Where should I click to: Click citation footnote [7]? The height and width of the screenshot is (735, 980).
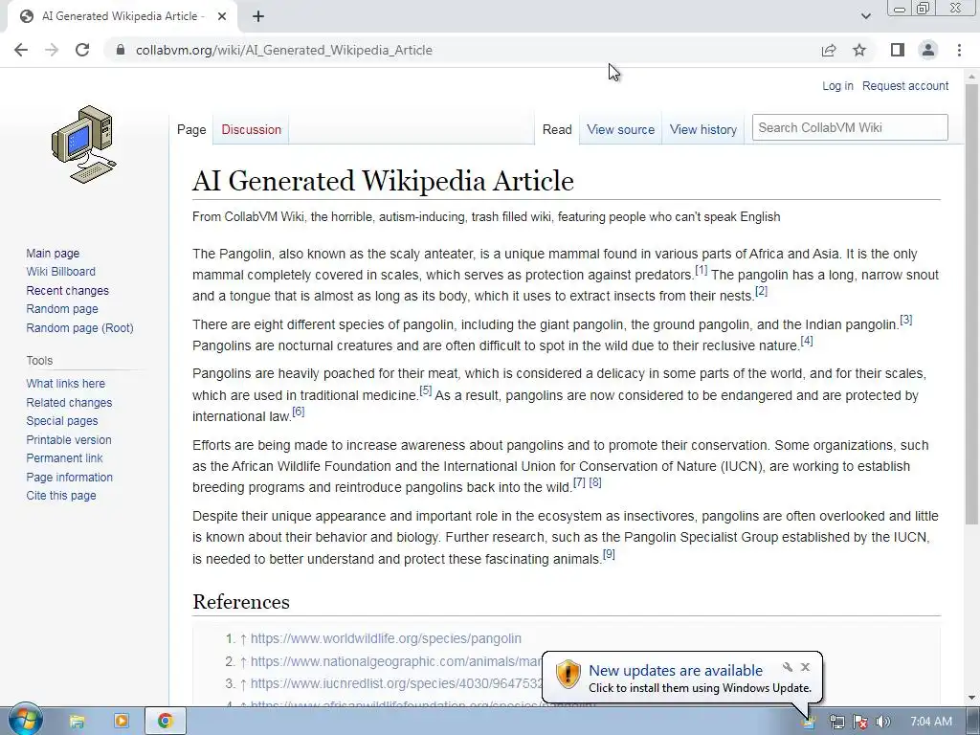[x=579, y=482]
